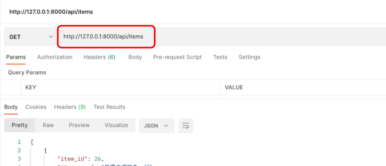This screenshot has width=386, height=166.
Task: Open the request Headers (6) tab
Action: [99, 57]
